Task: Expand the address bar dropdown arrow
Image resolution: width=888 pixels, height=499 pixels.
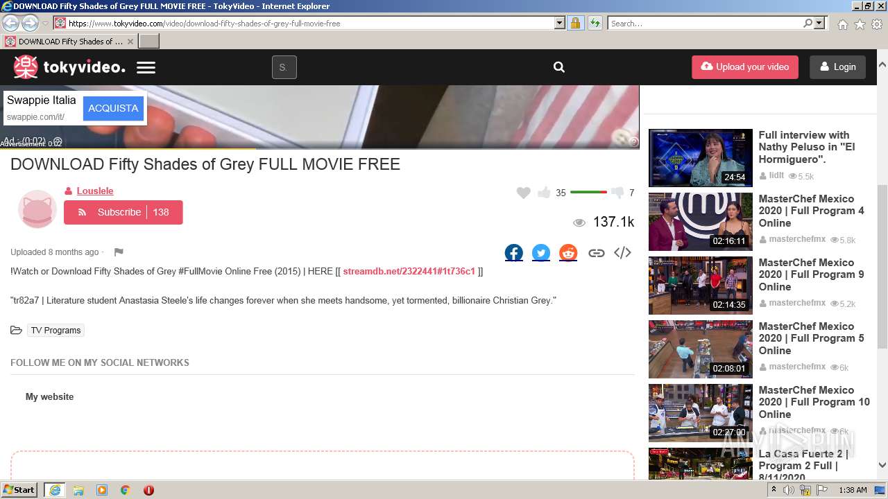Action: point(560,23)
